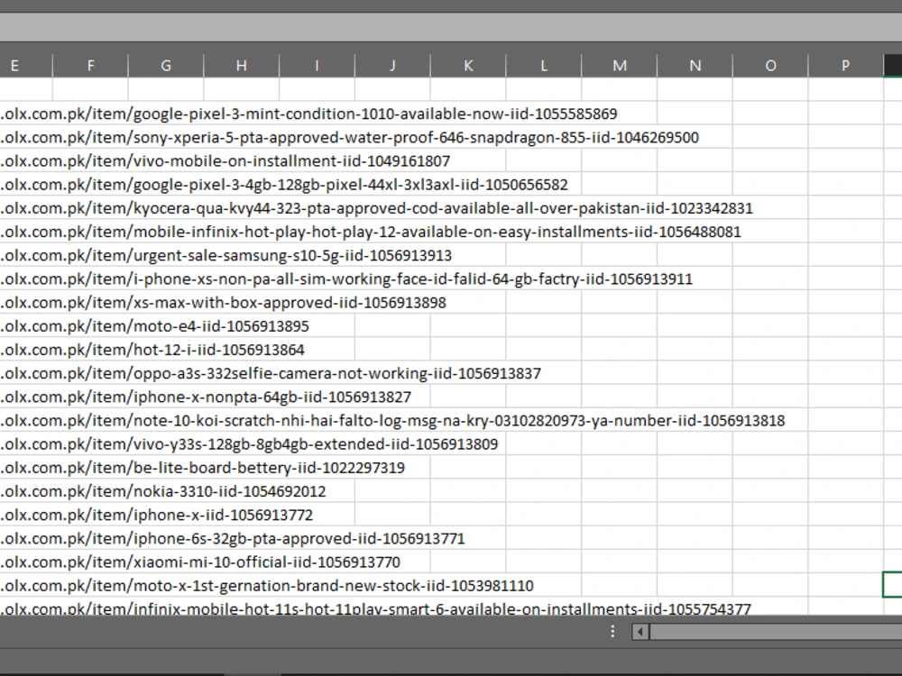The width and height of the screenshot is (902, 676).
Task: Click the i-phone-xs-non-pa URL cell
Action: pos(347,279)
